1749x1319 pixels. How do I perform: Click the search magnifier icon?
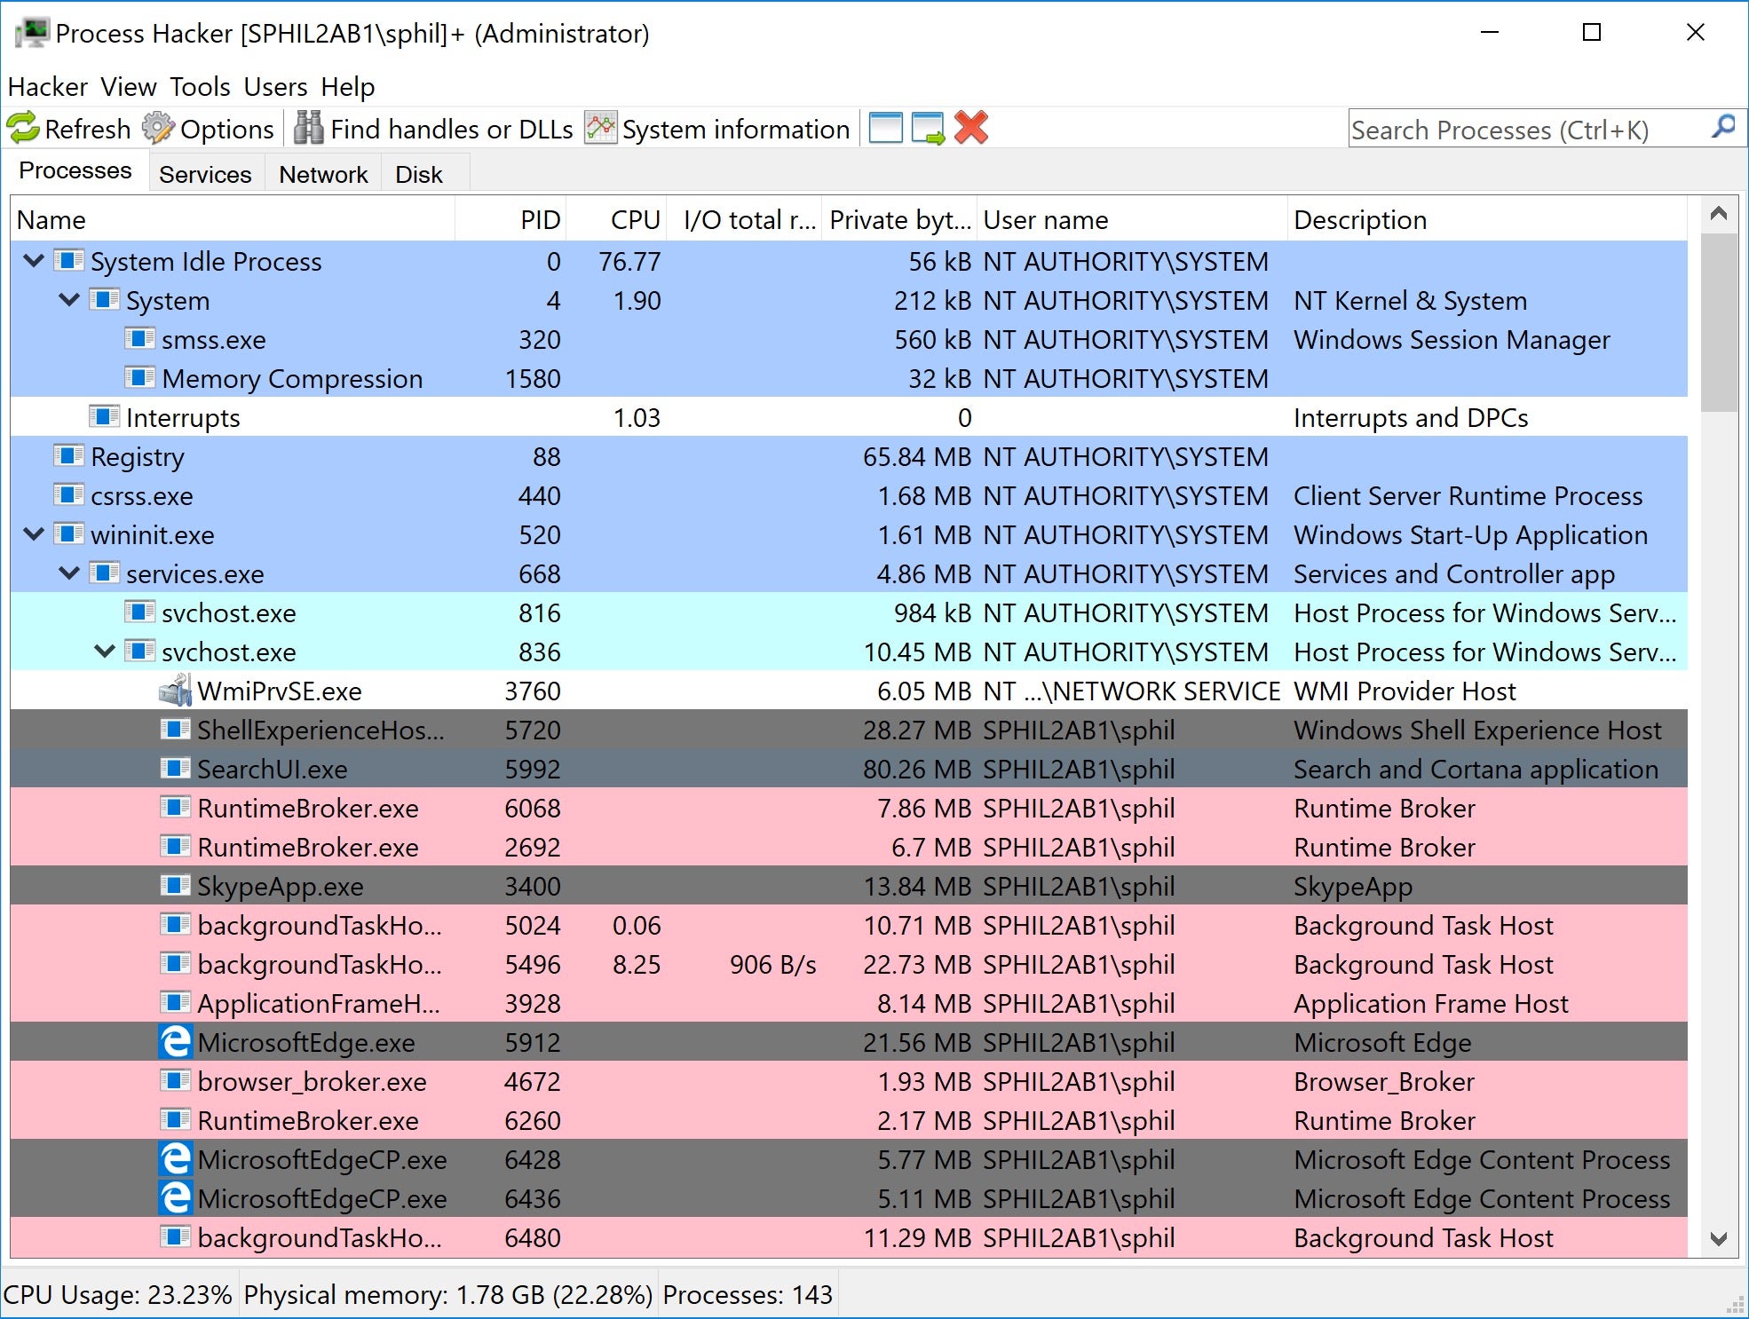pyautogui.click(x=1722, y=127)
